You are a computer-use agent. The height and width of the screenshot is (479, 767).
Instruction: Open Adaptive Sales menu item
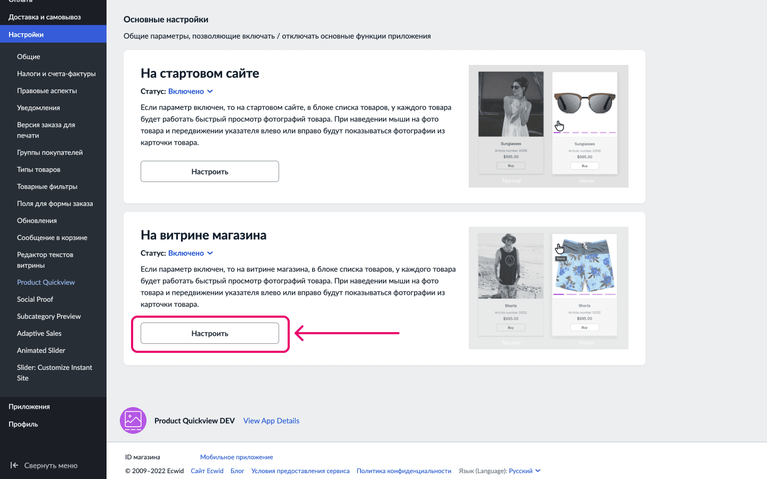pos(39,333)
